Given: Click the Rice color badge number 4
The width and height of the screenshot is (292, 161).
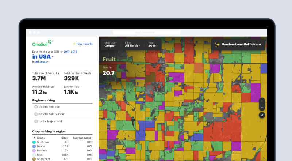Looking at the screenshot, I should [34, 155].
